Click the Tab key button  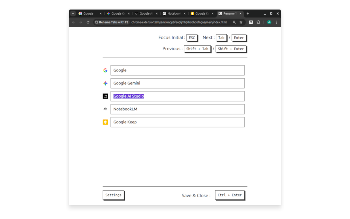coord(221,38)
